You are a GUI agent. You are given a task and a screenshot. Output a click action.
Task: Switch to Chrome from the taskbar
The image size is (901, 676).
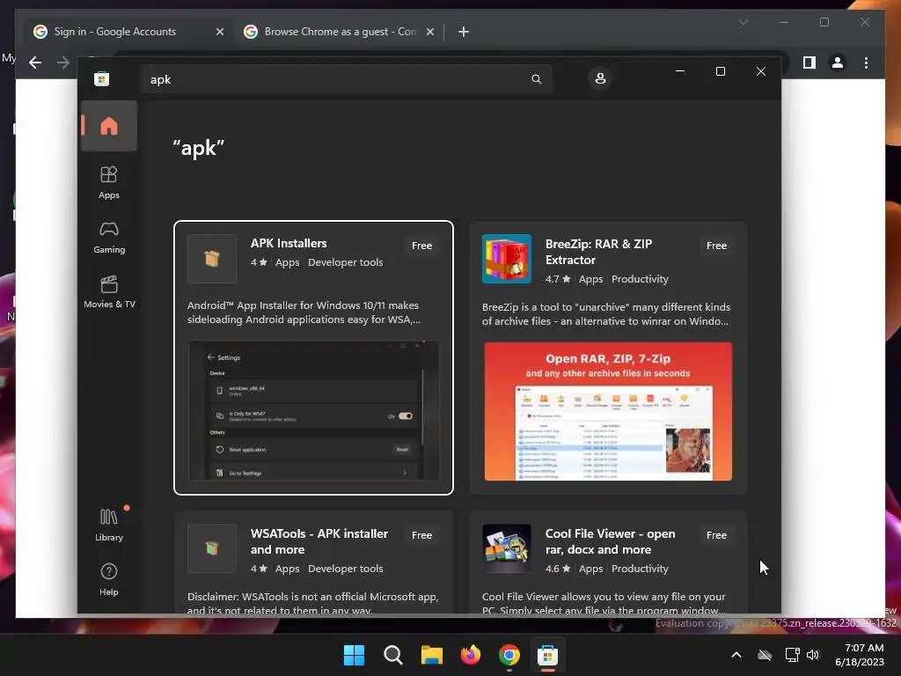point(509,655)
